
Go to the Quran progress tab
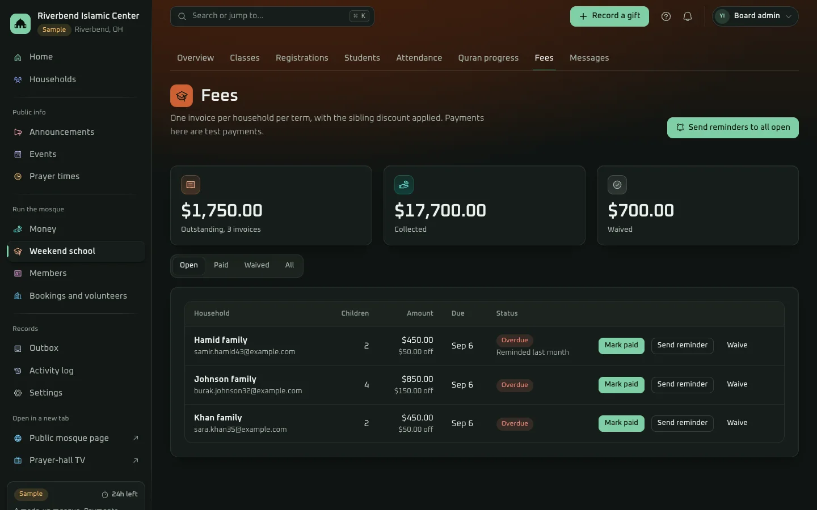coord(488,58)
